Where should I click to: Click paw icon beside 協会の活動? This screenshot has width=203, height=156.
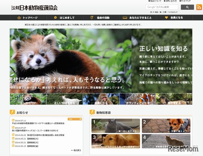tap(92, 17)
